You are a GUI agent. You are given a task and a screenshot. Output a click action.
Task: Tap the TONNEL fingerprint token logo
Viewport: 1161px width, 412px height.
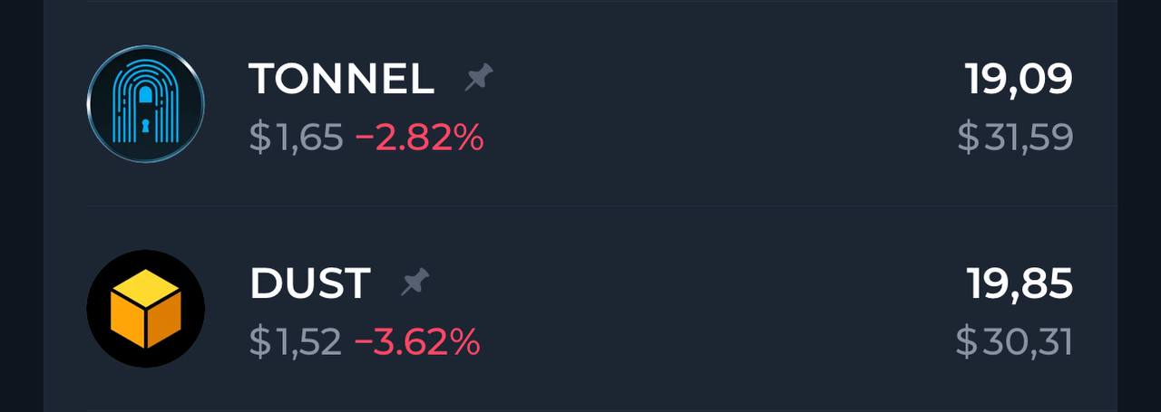click(x=145, y=104)
